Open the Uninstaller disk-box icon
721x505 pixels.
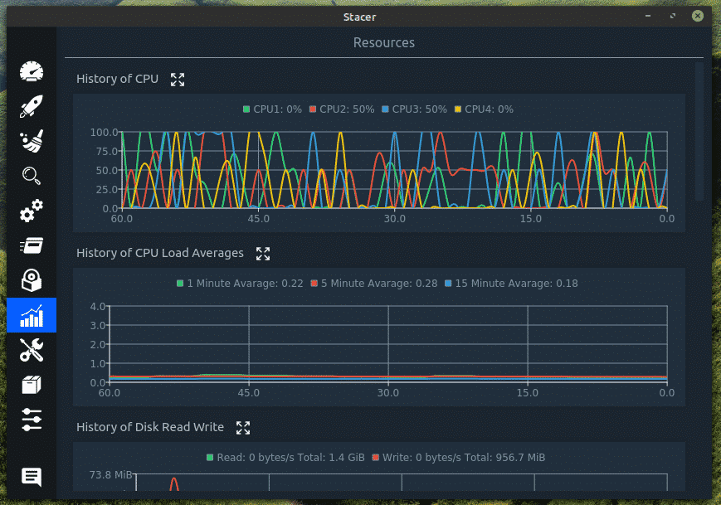[32, 281]
